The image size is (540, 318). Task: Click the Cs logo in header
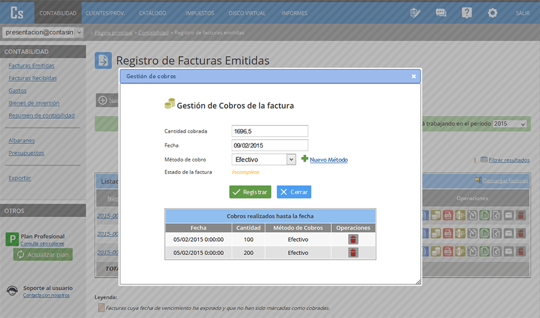click(17, 13)
